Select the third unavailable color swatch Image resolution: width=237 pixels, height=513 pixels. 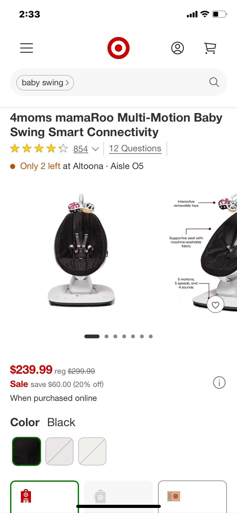[x=92, y=451]
